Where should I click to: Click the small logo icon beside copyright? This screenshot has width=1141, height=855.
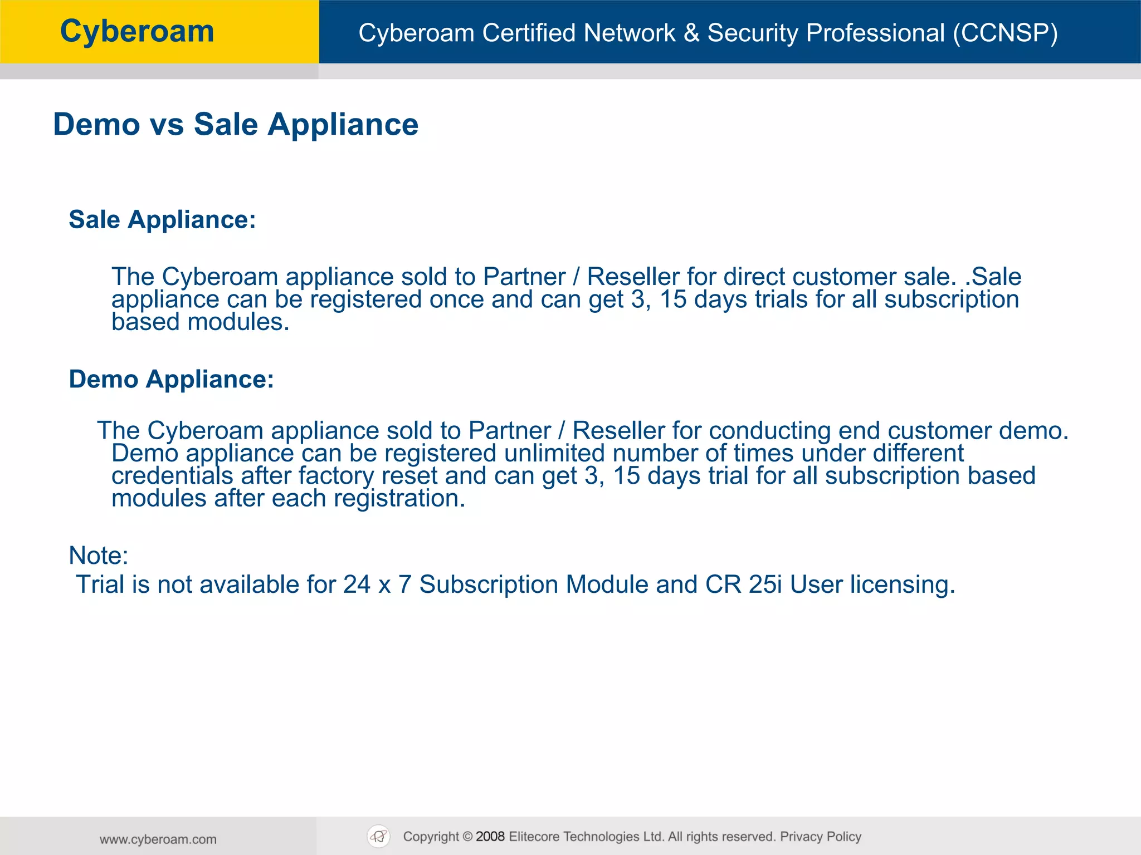pos(379,836)
